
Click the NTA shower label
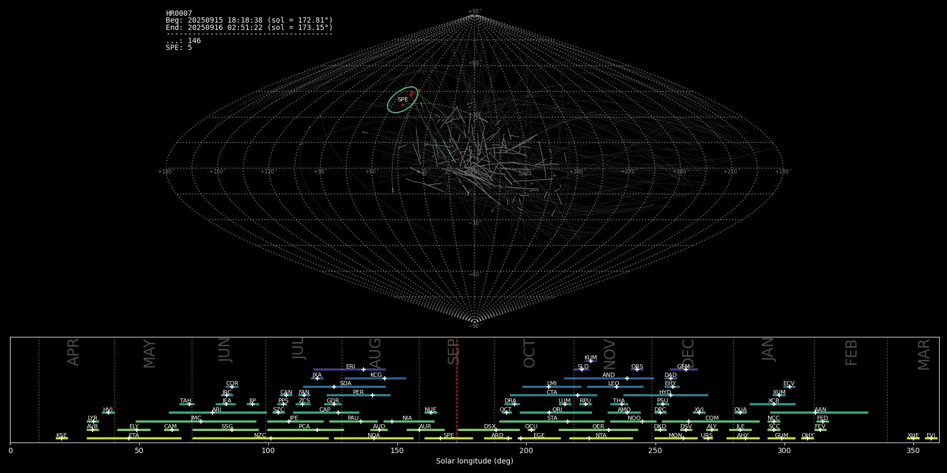coord(601,436)
